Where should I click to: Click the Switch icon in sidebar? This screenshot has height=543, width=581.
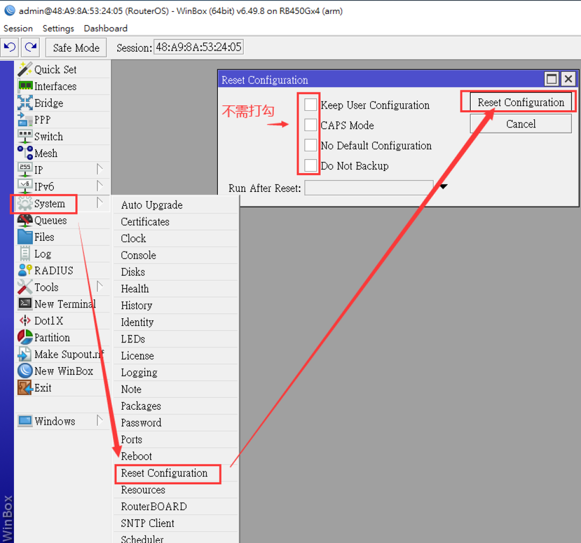[x=25, y=137]
